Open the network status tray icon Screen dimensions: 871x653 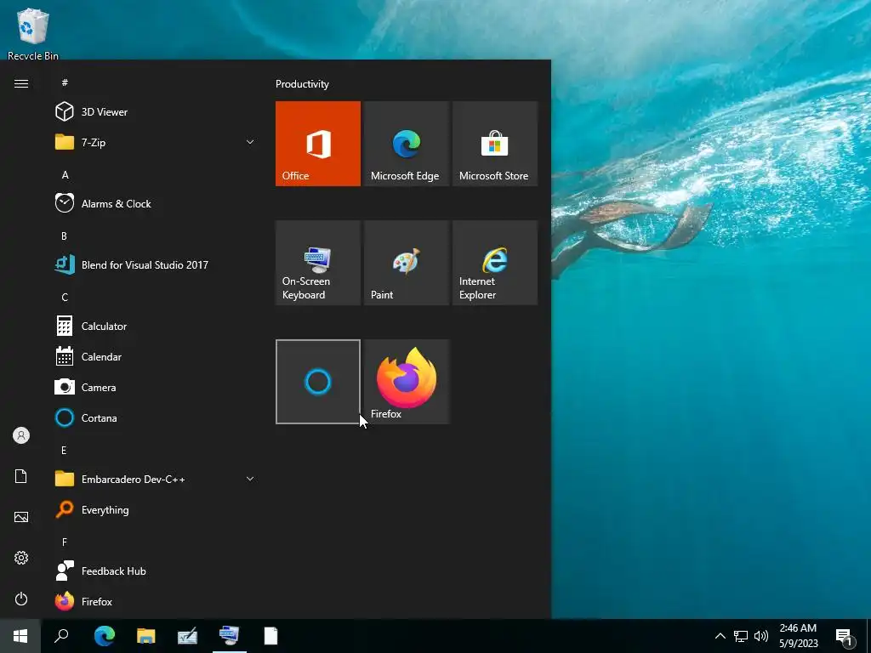click(x=741, y=636)
